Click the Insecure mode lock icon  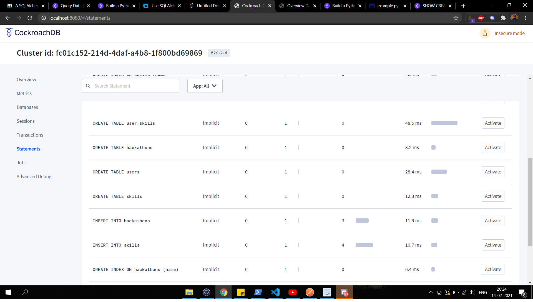pyautogui.click(x=485, y=33)
